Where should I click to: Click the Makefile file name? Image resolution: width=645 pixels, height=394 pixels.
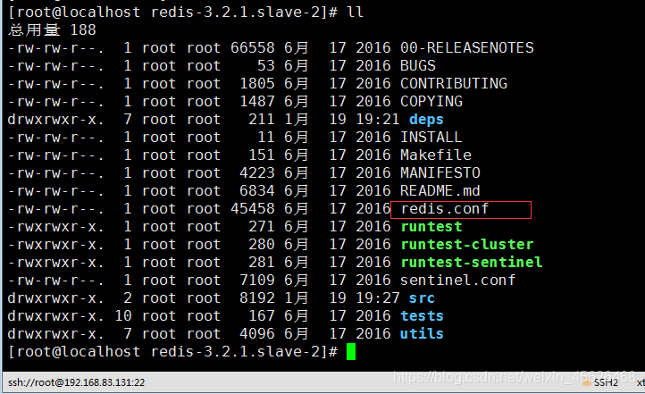[436, 155]
